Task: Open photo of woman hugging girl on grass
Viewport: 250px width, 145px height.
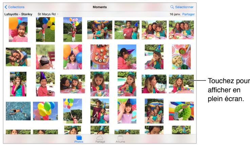Action: 18,57
